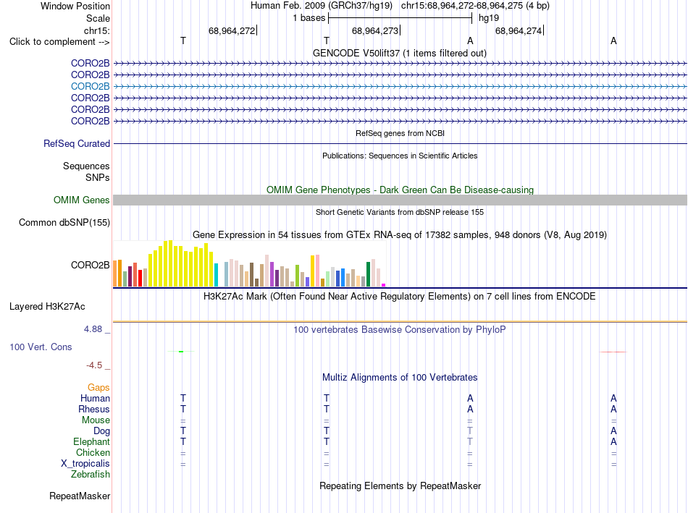Click the Dog species label
This screenshot has width=688, height=513.
click(x=101, y=431)
